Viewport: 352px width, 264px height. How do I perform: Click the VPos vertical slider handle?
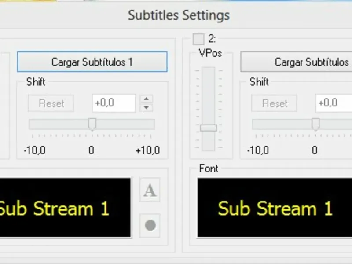(x=208, y=128)
